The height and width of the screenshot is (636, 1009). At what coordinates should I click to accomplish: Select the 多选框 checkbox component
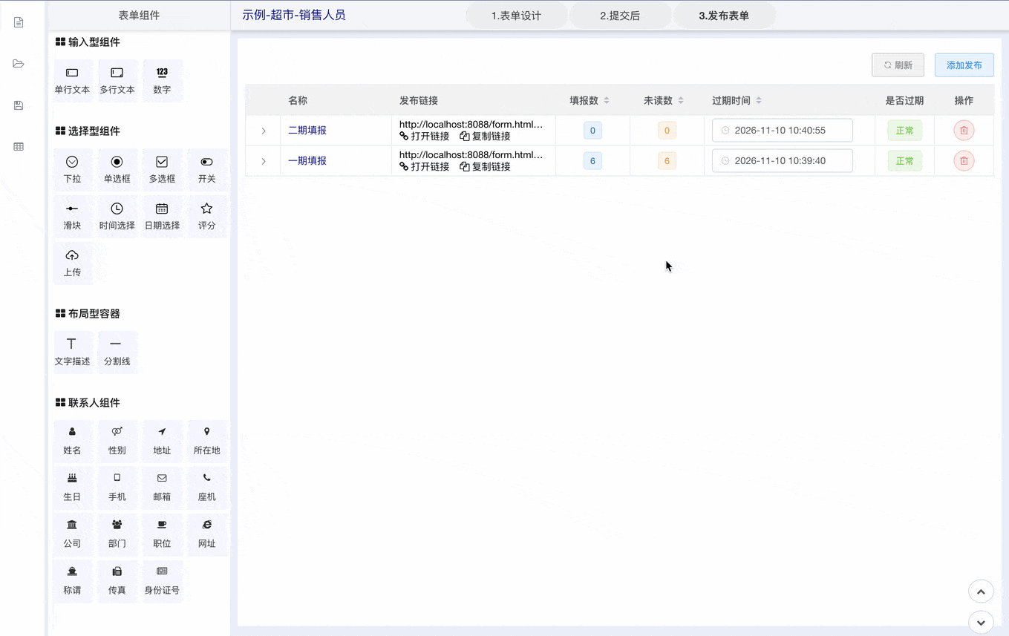point(162,169)
